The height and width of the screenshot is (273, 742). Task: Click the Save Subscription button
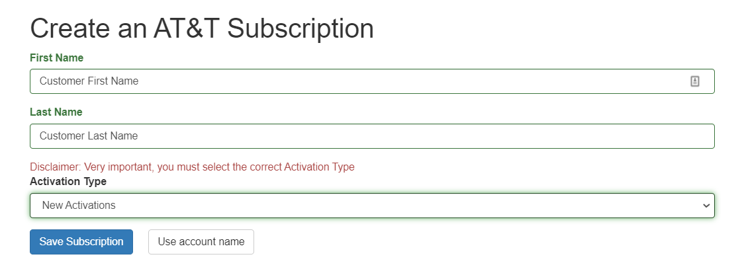pos(81,242)
